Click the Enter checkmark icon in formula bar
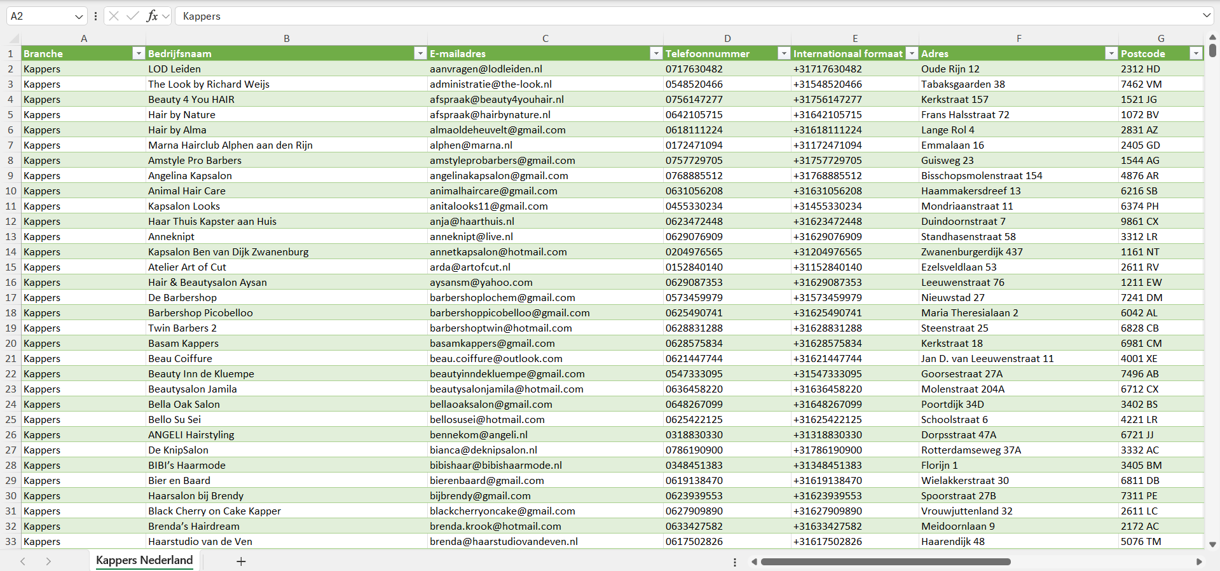Viewport: 1220px width, 571px height. 133,16
